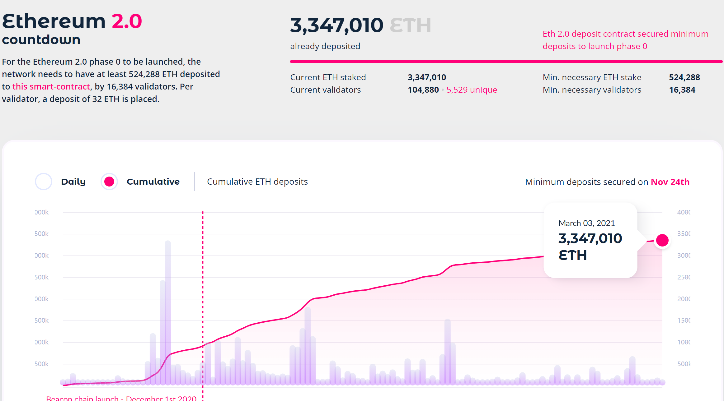724x401 pixels.
Task: Click the '5,529 unique' validators text
Action: click(472, 90)
